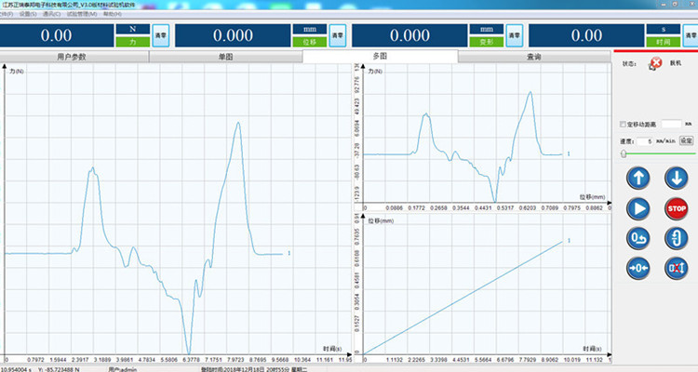
Task: Switch to the 单图 tab
Action: pyautogui.click(x=225, y=57)
